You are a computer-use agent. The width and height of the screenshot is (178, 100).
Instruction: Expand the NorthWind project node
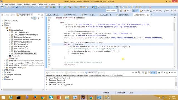pyautogui.click(x=3, y=70)
